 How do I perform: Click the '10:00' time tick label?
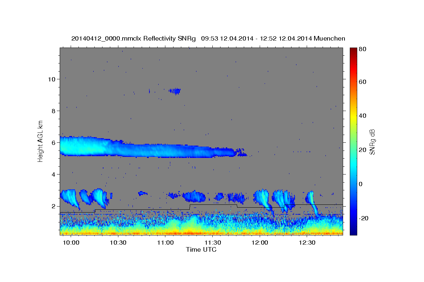pos(71,243)
